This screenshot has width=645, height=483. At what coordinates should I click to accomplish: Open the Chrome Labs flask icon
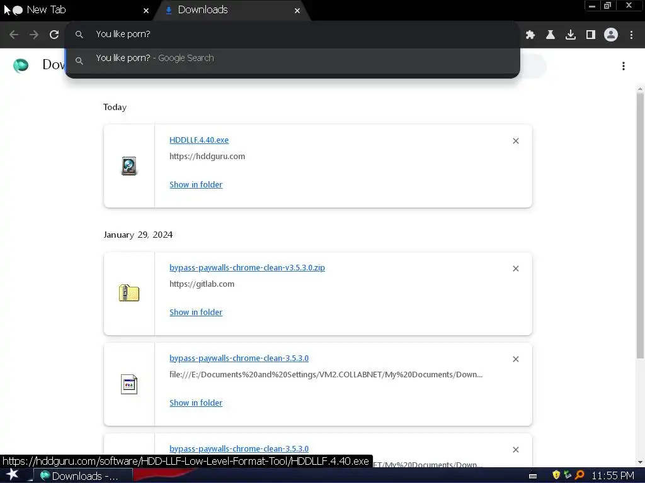pos(551,35)
